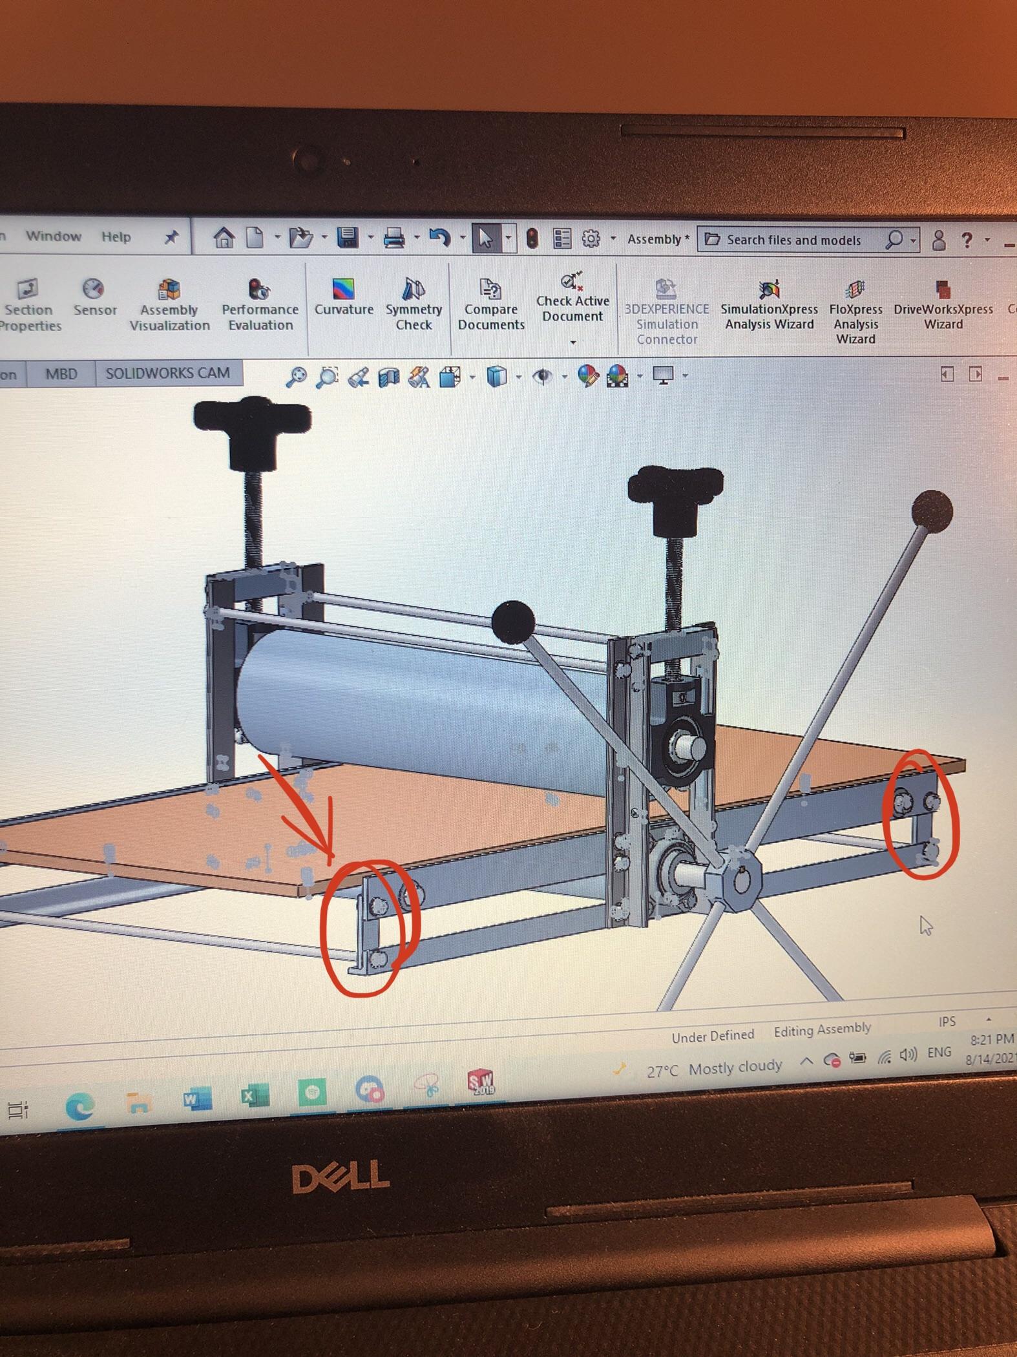
Task: Launch Assembly Visualization
Action: pyautogui.click(x=169, y=304)
